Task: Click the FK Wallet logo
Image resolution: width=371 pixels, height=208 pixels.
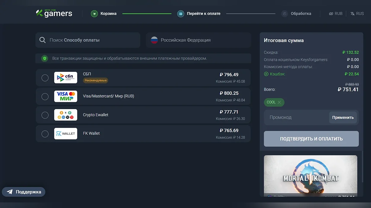Action: (x=66, y=133)
